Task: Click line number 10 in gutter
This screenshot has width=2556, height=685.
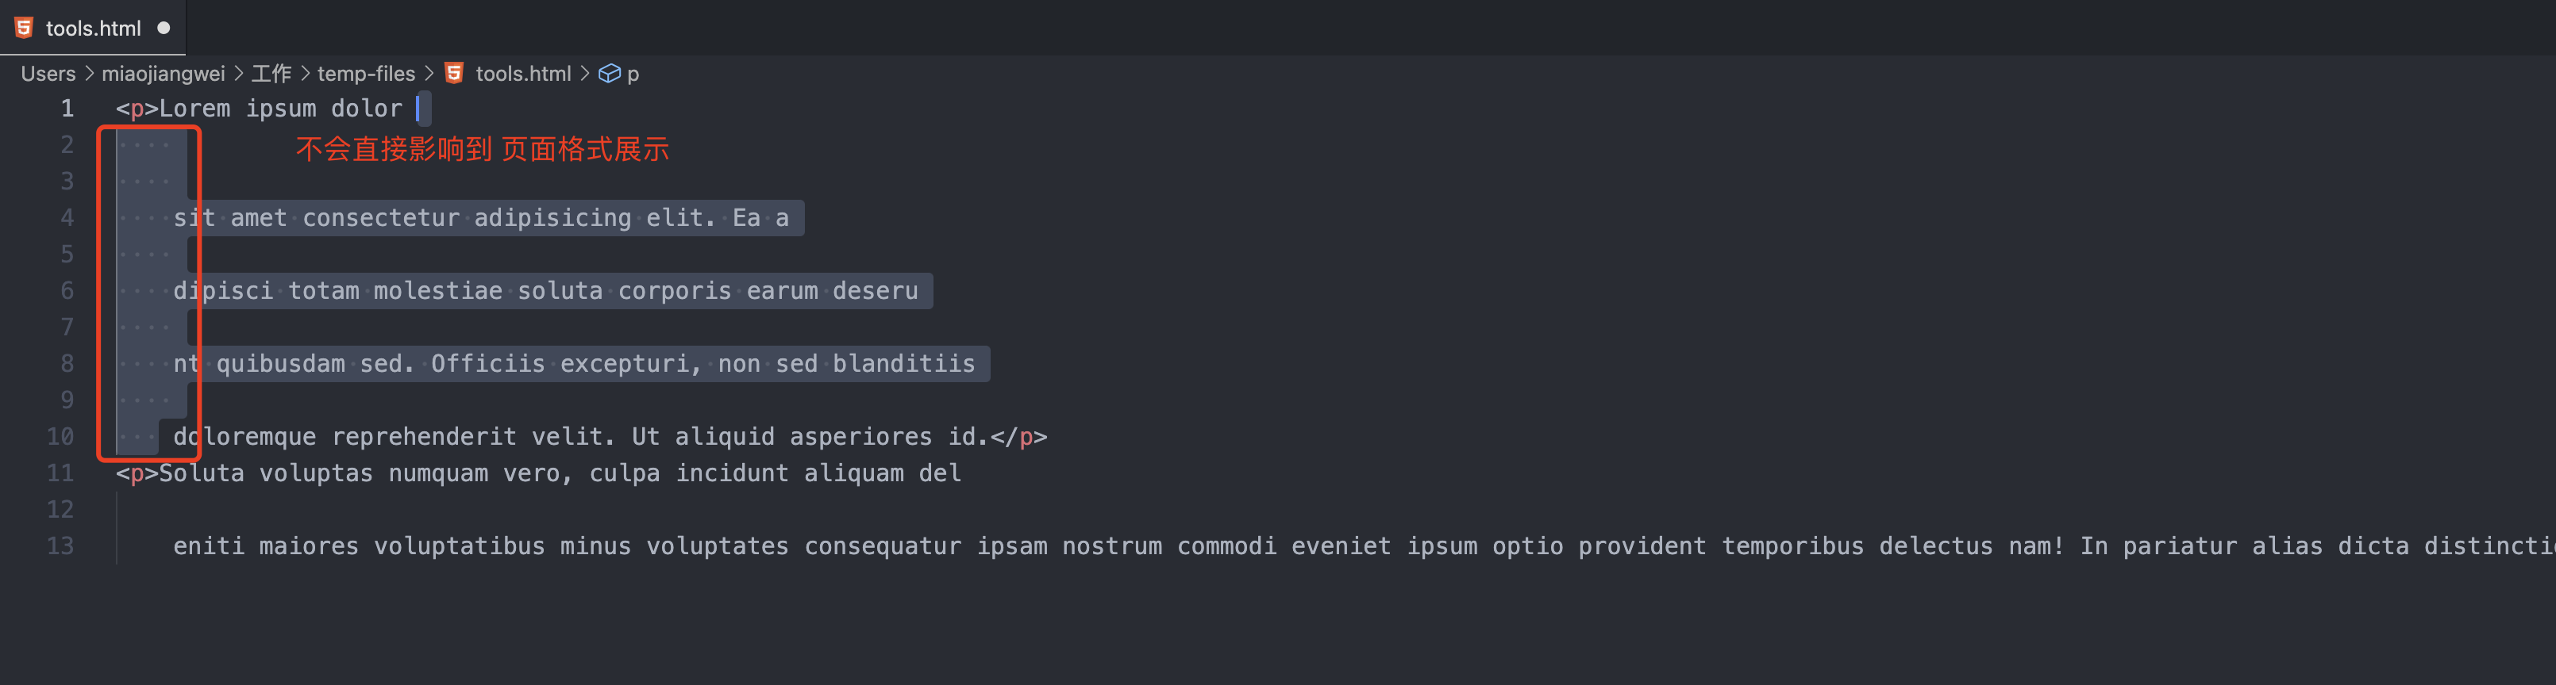Action: [x=60, y=436]
